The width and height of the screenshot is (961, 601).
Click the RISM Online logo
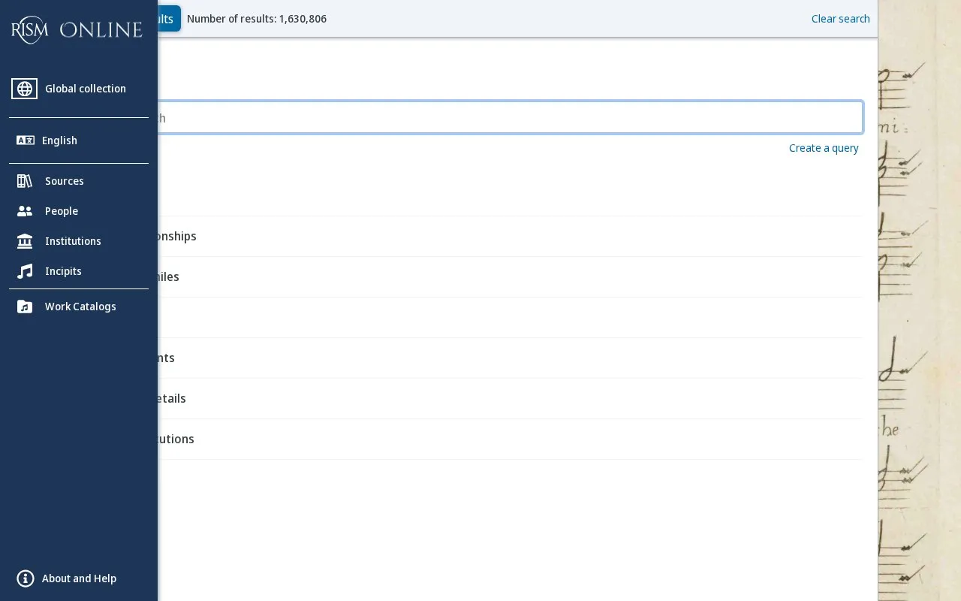pyautogui.click(x=77, y=30)
